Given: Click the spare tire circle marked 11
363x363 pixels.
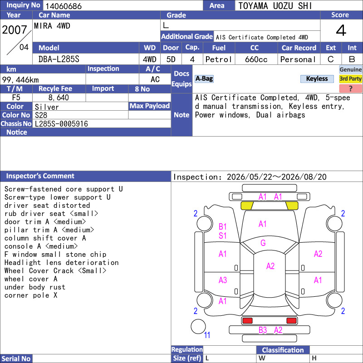Looking at the screenshot, I should coord(198,326).
